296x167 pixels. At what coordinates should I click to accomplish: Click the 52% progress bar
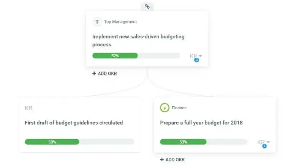(x=136, y=56)
